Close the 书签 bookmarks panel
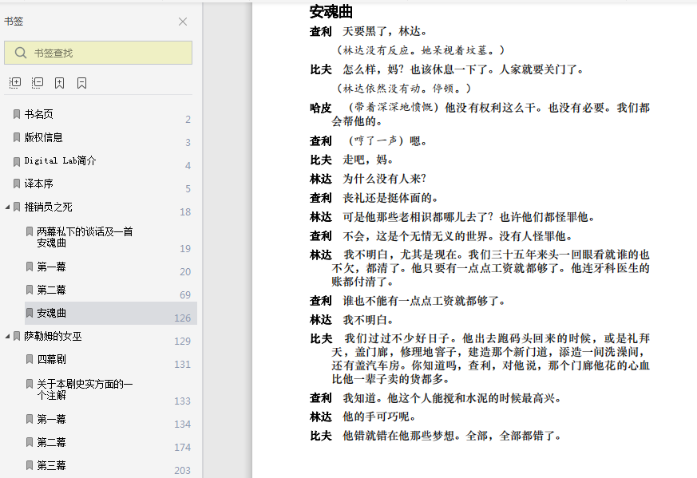 [183, 22]
